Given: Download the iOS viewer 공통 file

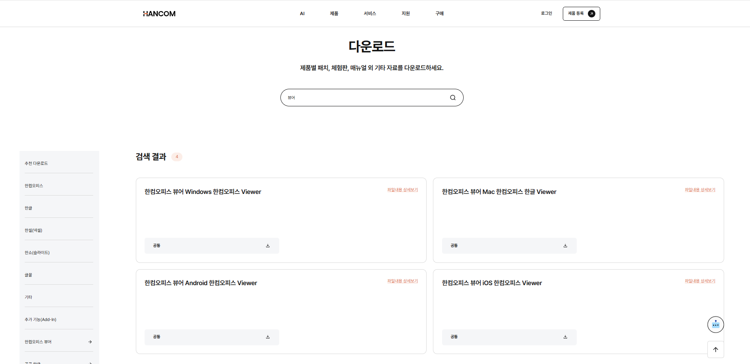Looking at the screenshot, I should [565, 337].
